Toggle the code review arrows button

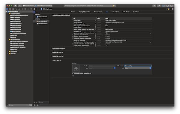coord(159,6)
